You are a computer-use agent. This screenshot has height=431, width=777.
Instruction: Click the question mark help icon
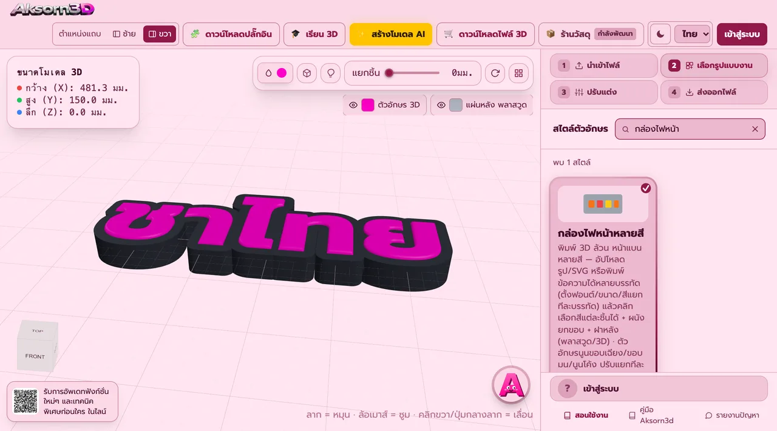(x=568, y=389)
